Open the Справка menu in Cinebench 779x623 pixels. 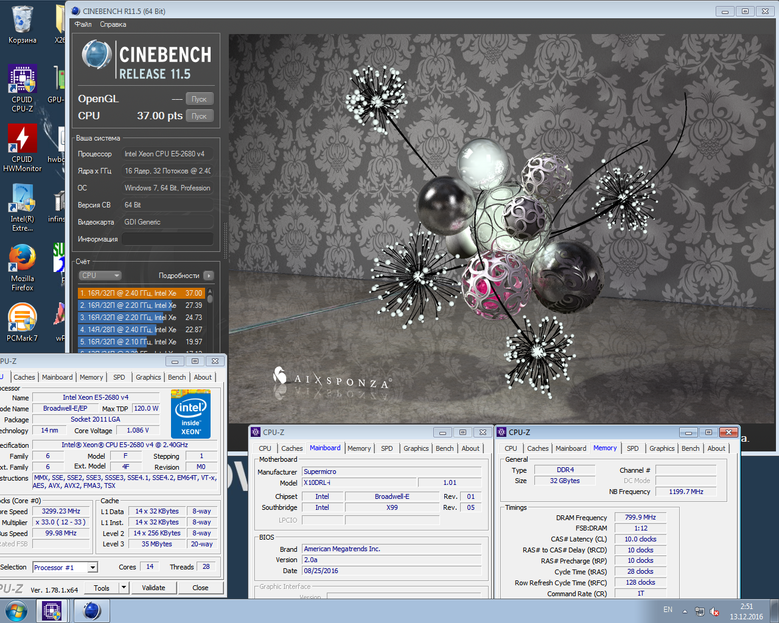[113, 24]
